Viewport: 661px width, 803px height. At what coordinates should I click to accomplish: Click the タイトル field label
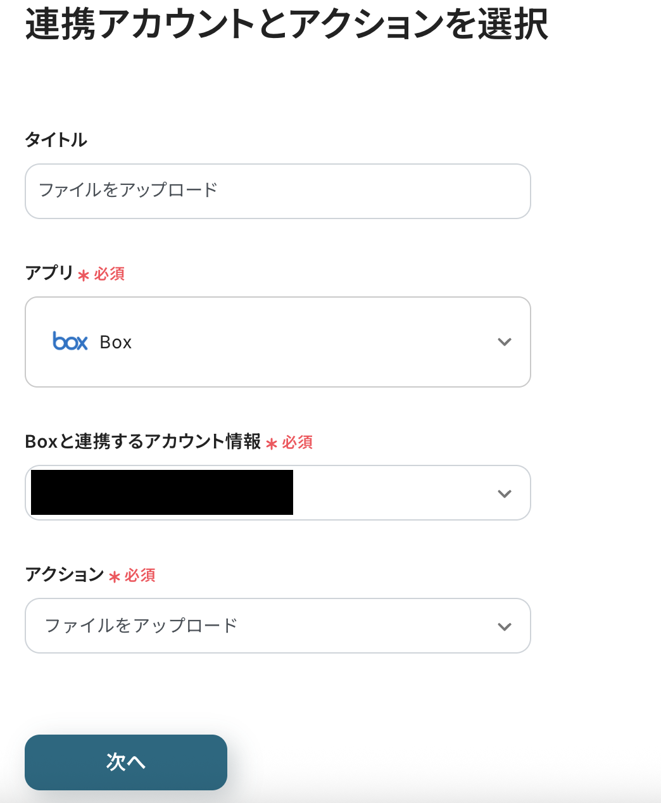point(56,140)
